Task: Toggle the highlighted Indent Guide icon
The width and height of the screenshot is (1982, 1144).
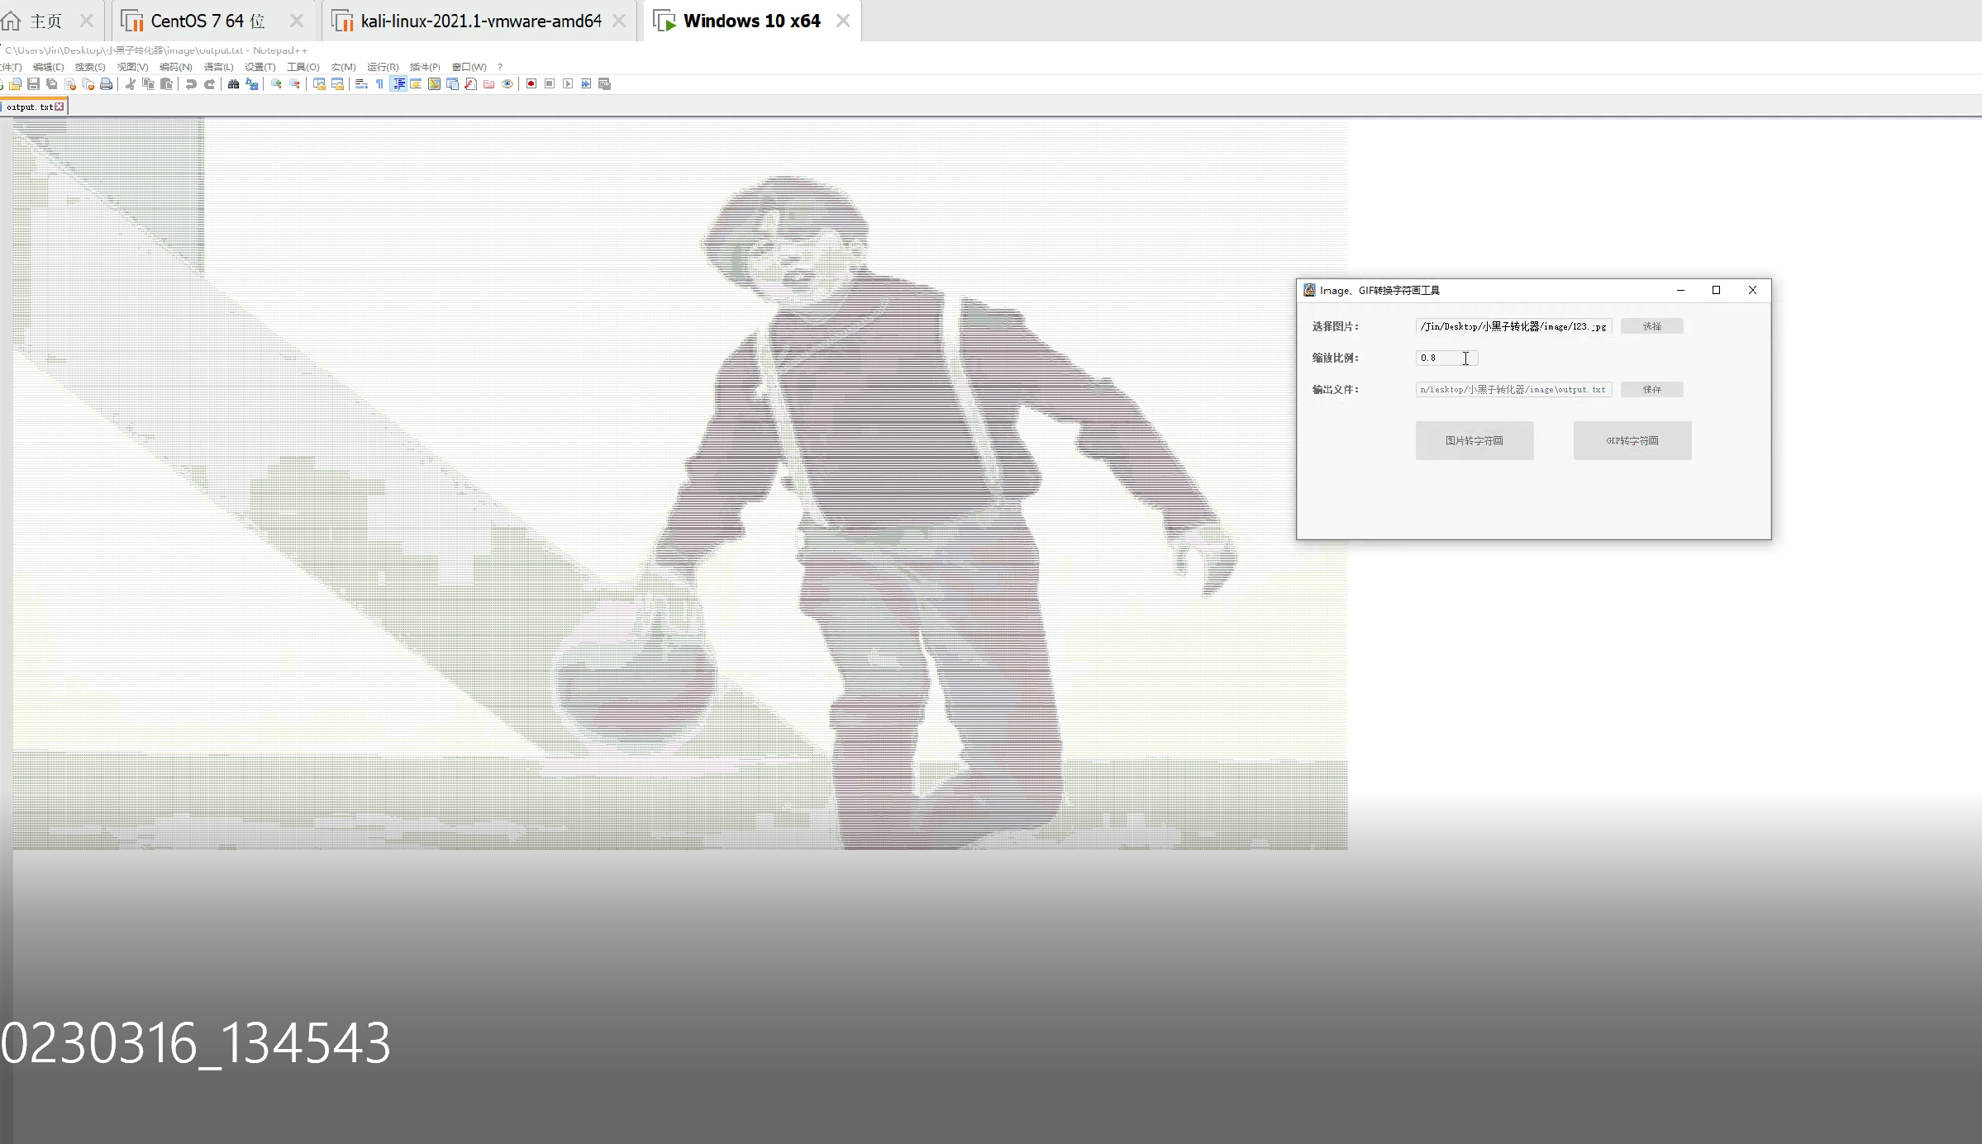Action: pos(398,84)
